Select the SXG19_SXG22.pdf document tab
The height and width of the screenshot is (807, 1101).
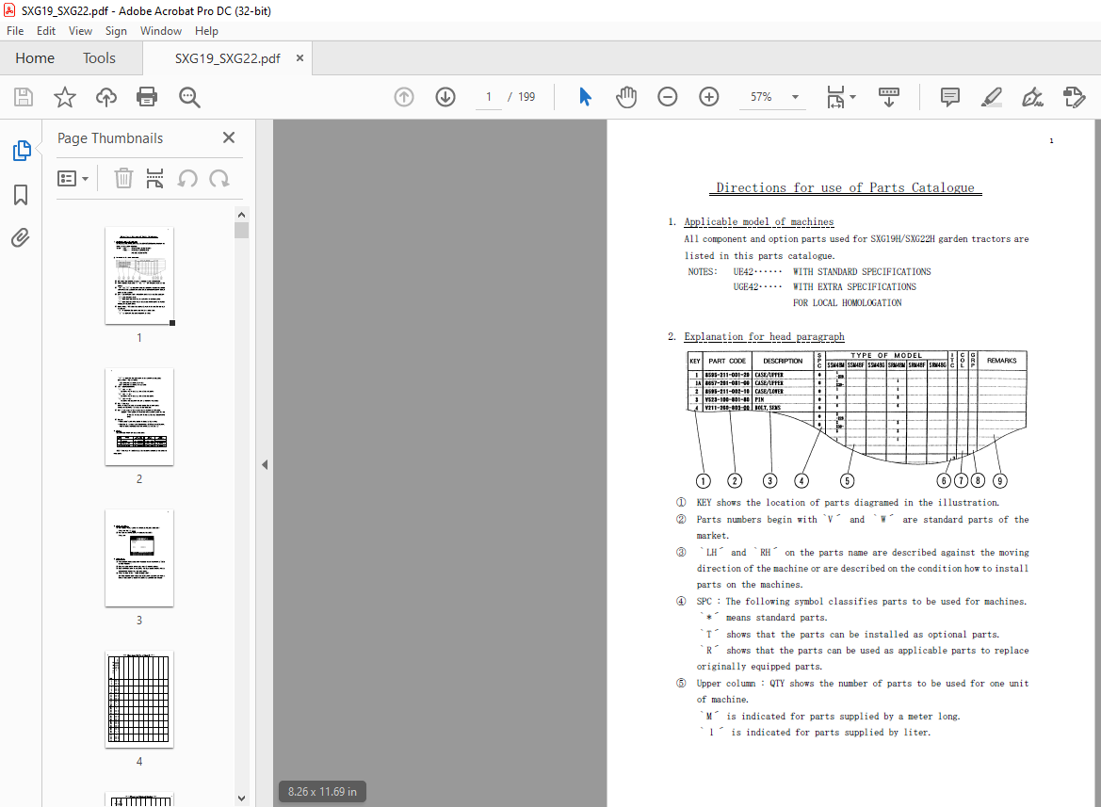[x=227, y=58]
